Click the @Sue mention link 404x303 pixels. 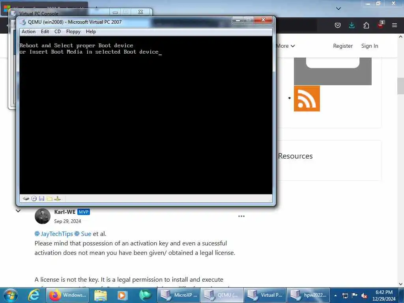pos(83,234)
